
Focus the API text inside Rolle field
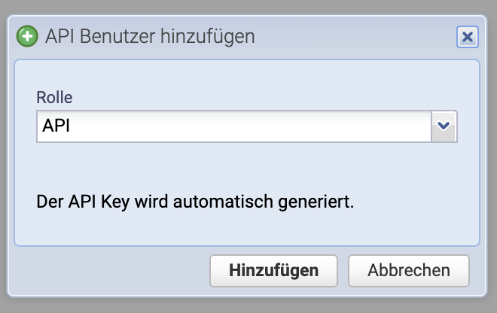click(56, 126)
